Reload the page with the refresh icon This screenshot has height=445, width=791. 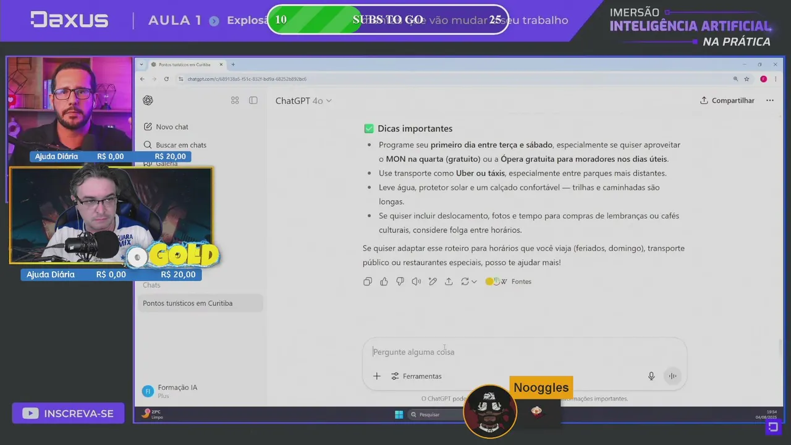166,79
